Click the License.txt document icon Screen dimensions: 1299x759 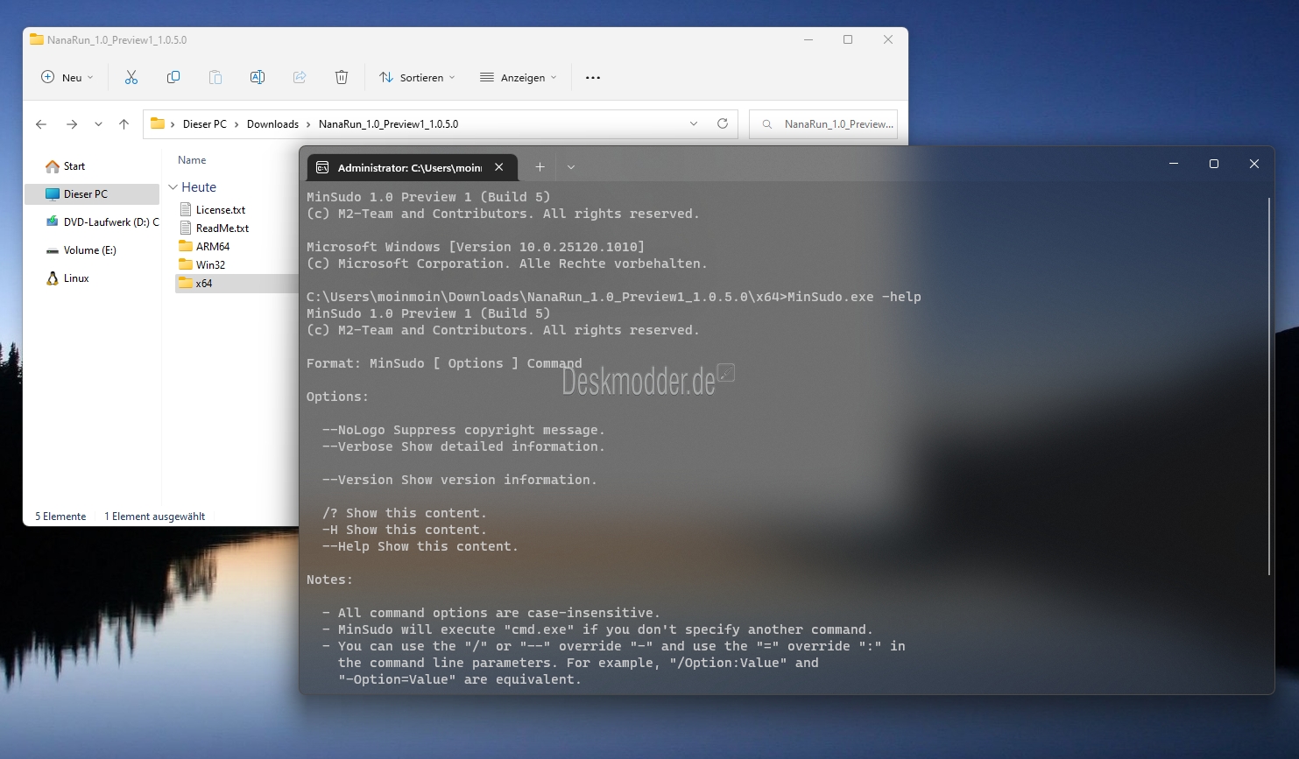click(x=186, y=209)
